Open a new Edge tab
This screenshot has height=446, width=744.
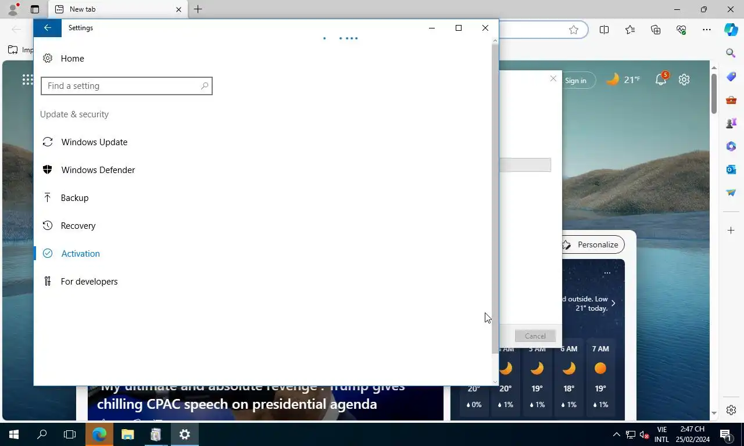click(x=198, y=9)
